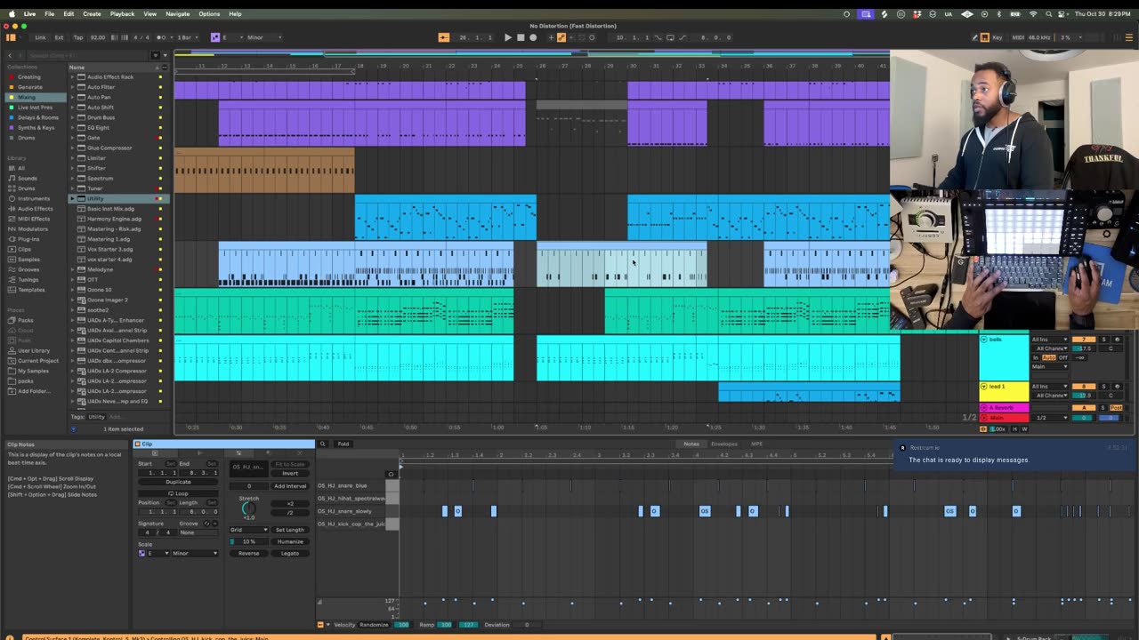1139x640 pixels.
Task: Toggle scale mode icon in control bar
Action: [214, 37]
